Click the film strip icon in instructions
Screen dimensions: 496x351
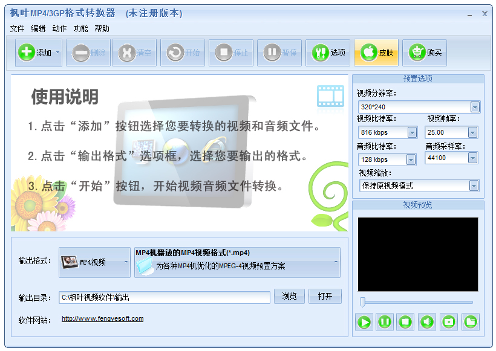330,96
